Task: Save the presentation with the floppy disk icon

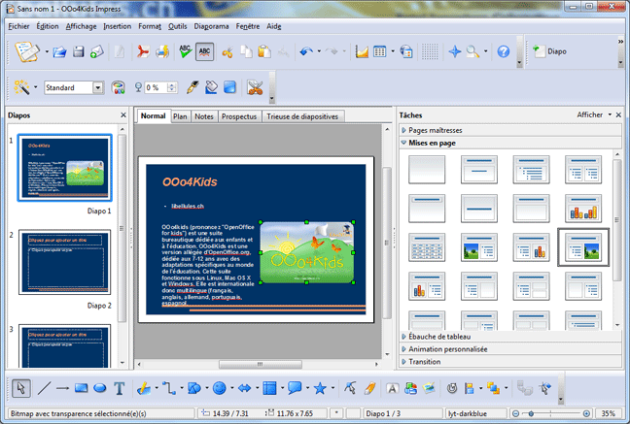Action: point(79,51)
